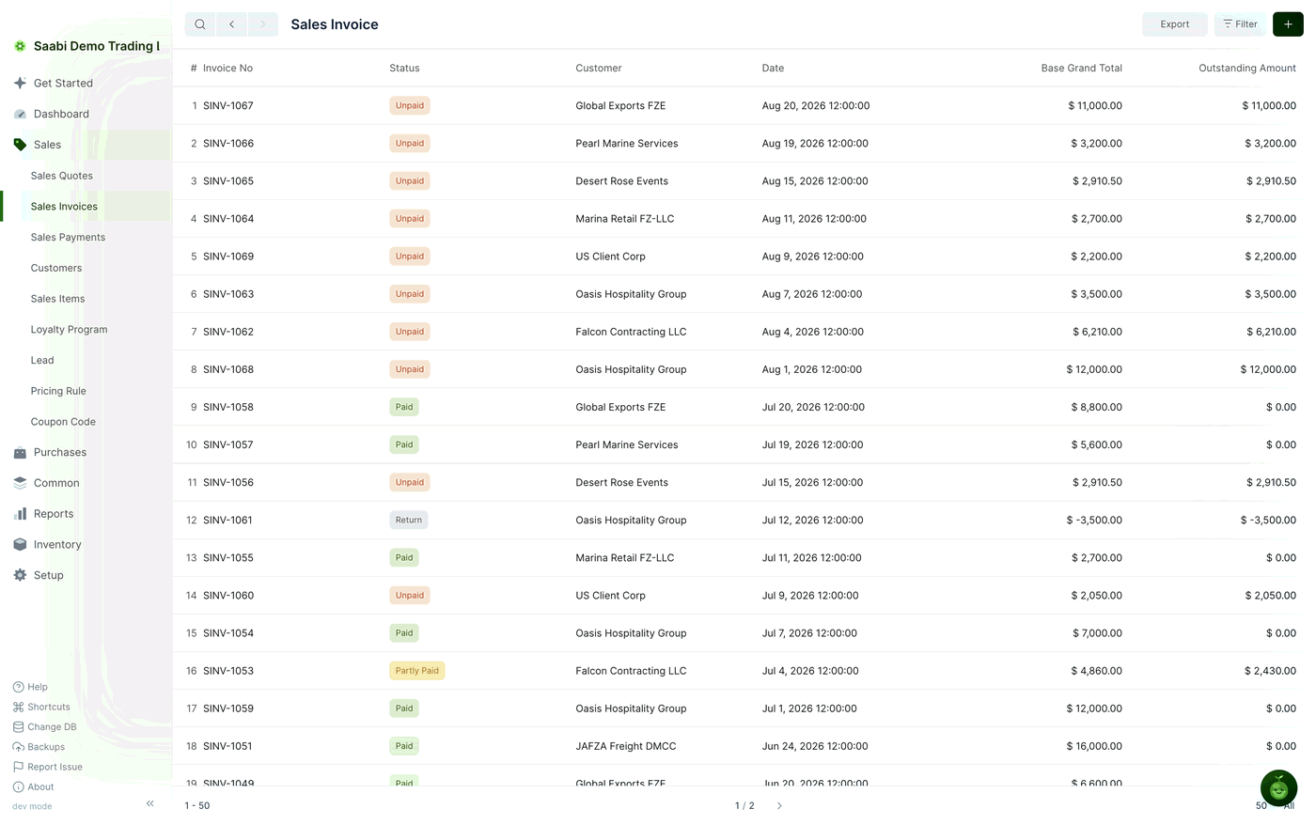
Task: Go to Loyalty Program
Action: [69, 330]
